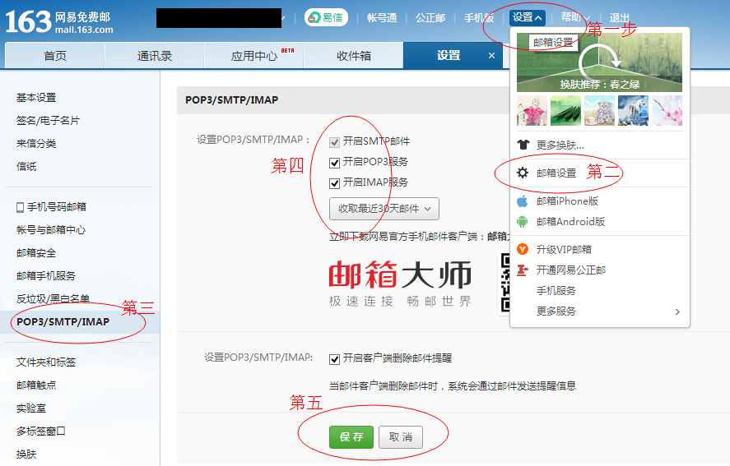Open 手机版 link in header
Screen dimensions: 730x466
coord(479,18)
